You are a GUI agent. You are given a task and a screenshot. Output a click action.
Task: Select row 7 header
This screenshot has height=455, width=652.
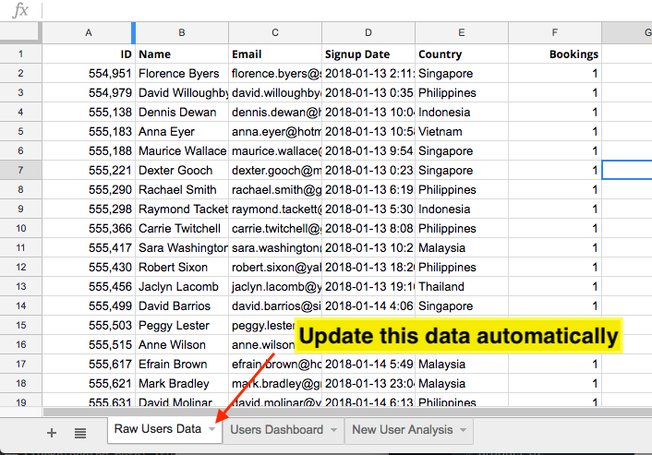[20, 170]
